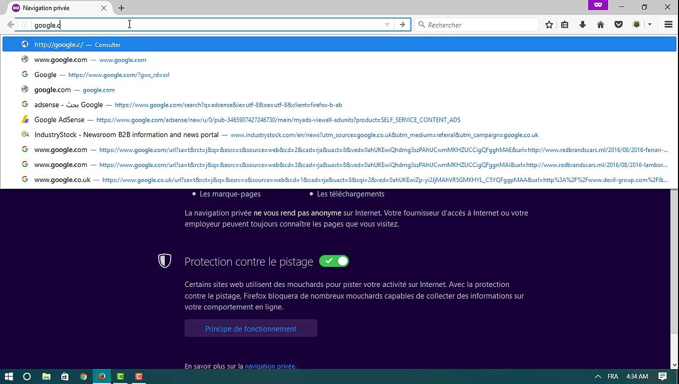This screenshot has height=384, width=679.
Task: Click the back navigation button
Action: (11, 25)
